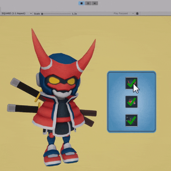Image resolution: width=171 pixels, height=171 pixels.
Task: Stop play mode with the stop button
Action: [x=82, y=3]
